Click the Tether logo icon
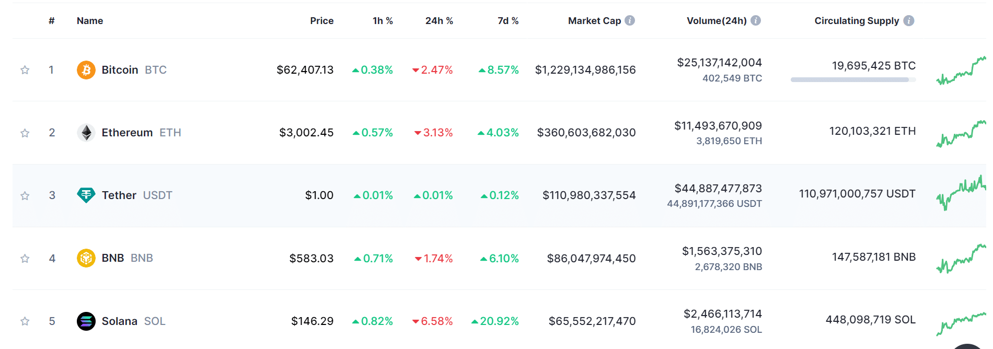Screen dimensions: 993x349 tap(86, 195)
